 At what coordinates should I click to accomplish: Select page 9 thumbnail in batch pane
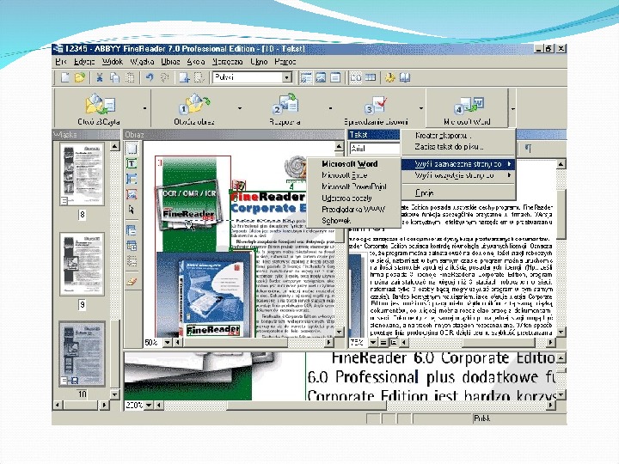[x=83, y=264]
